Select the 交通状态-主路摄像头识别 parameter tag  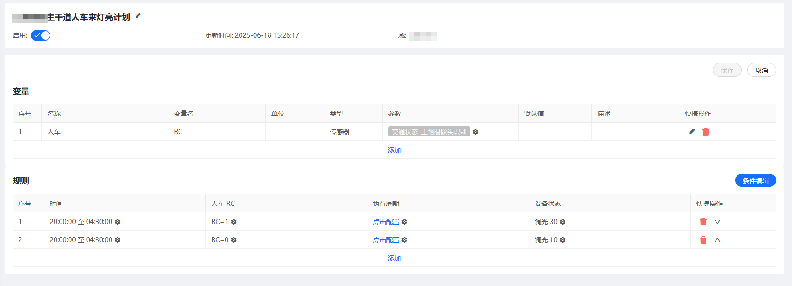click(x=429, y=132)
